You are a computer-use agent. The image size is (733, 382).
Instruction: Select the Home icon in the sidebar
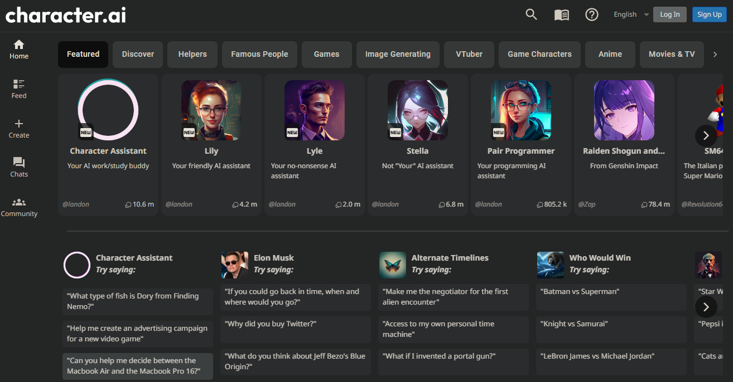18,50
